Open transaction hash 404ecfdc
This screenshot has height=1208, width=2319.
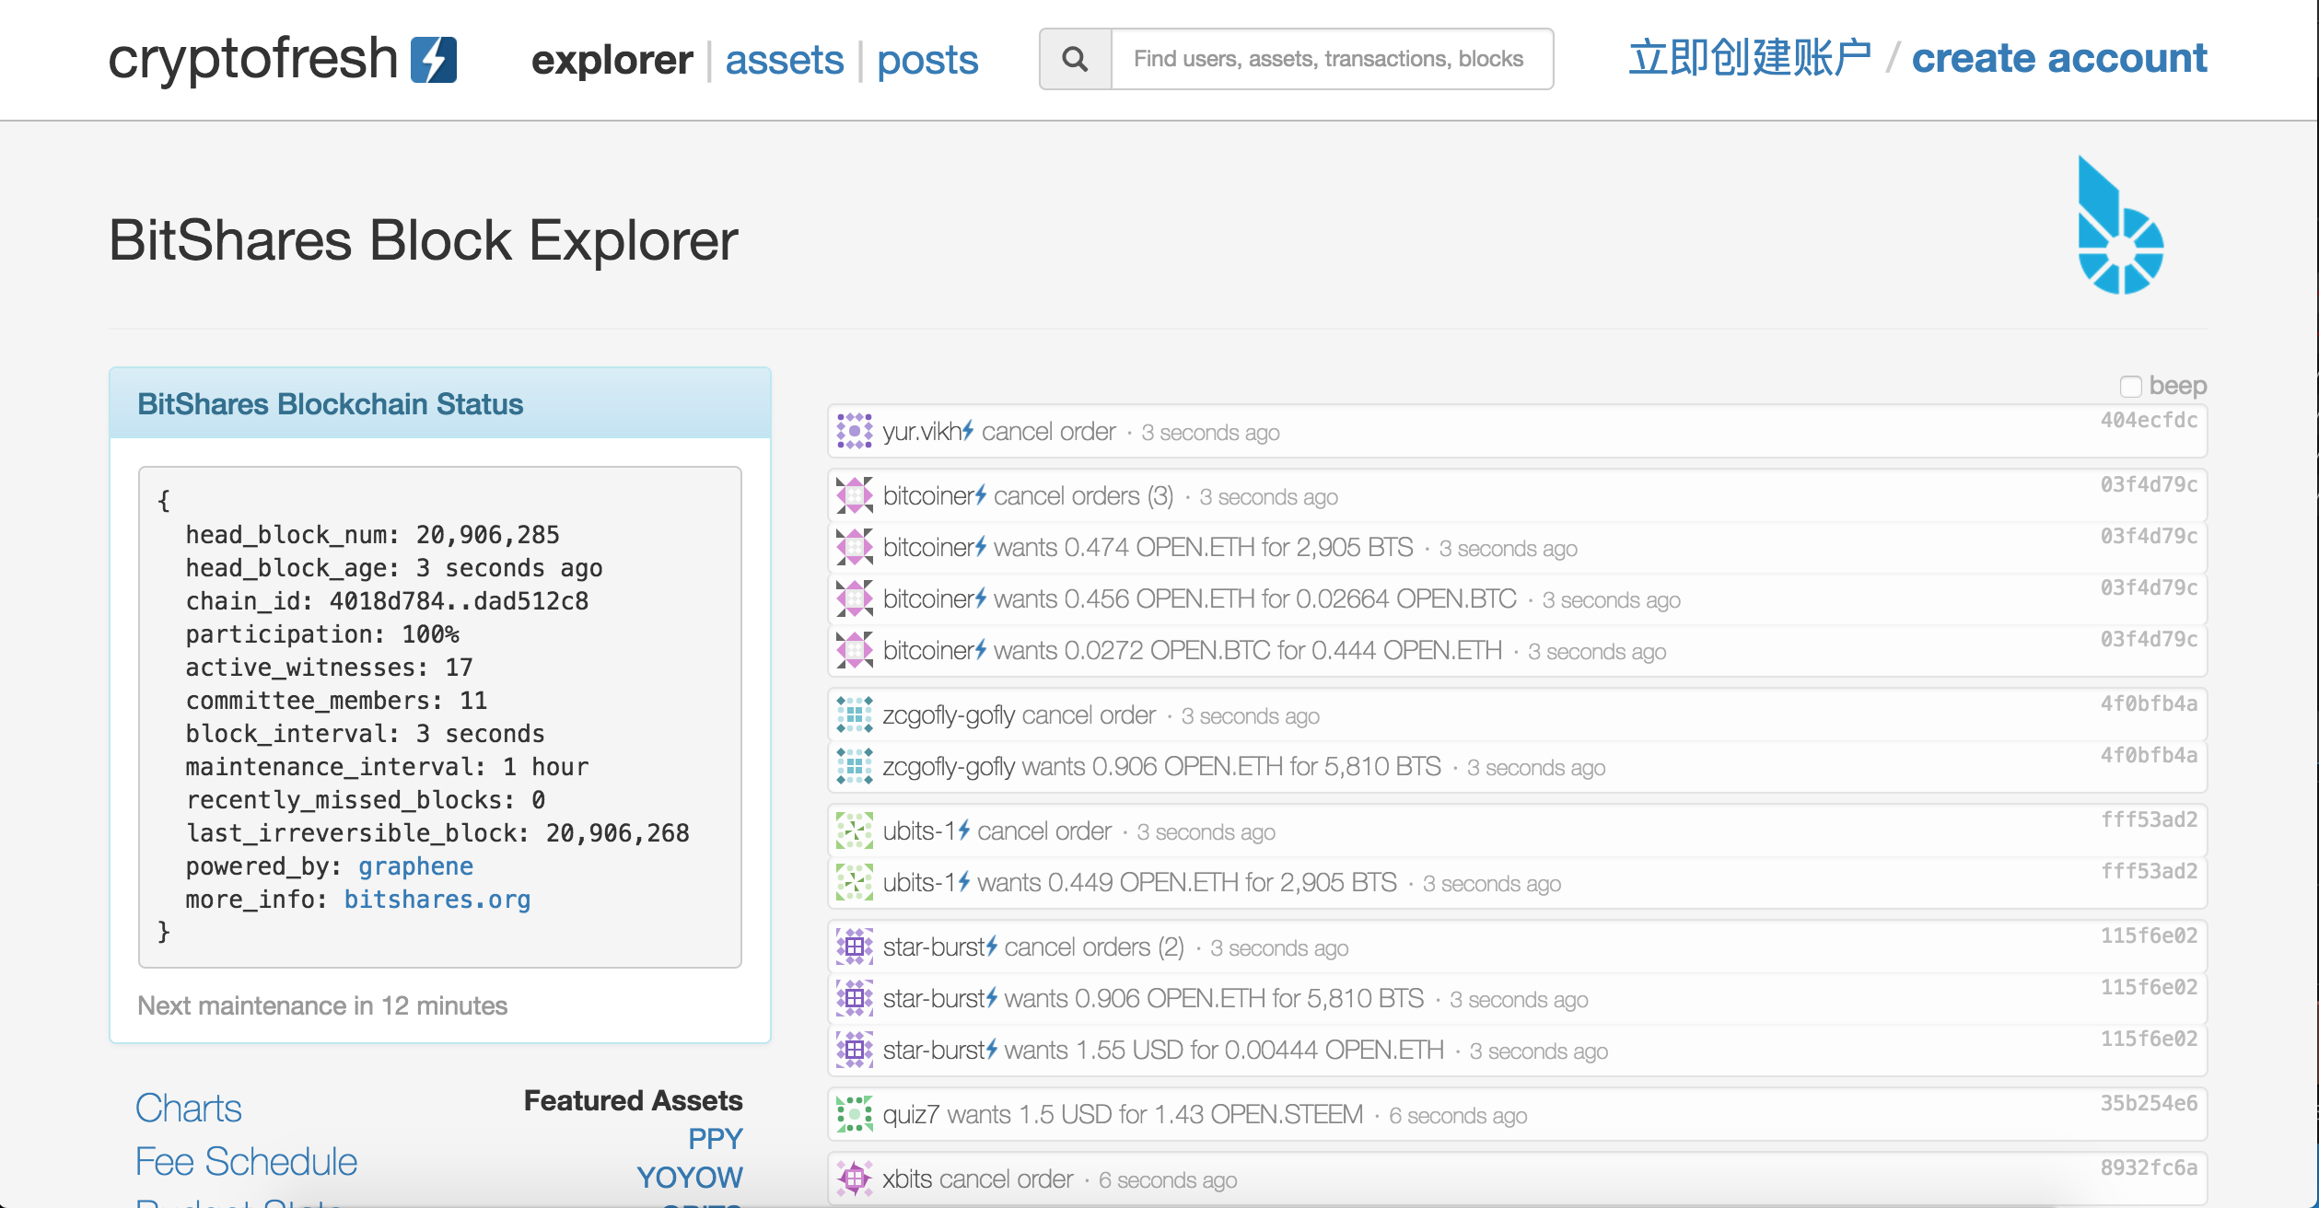coord(2149,420)
